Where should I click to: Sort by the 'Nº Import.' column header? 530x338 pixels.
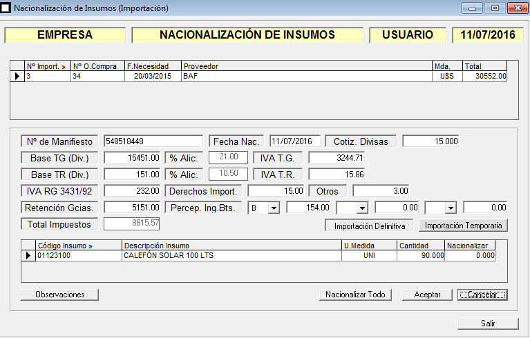[47, 66]
